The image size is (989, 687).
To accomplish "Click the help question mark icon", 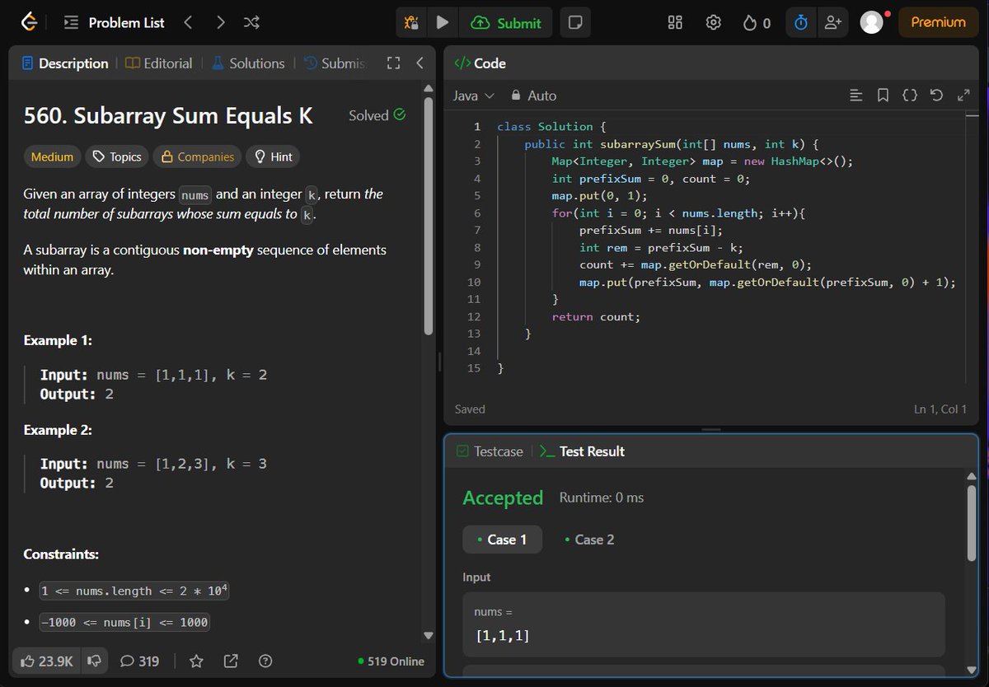I will click(x=265, y=661).
